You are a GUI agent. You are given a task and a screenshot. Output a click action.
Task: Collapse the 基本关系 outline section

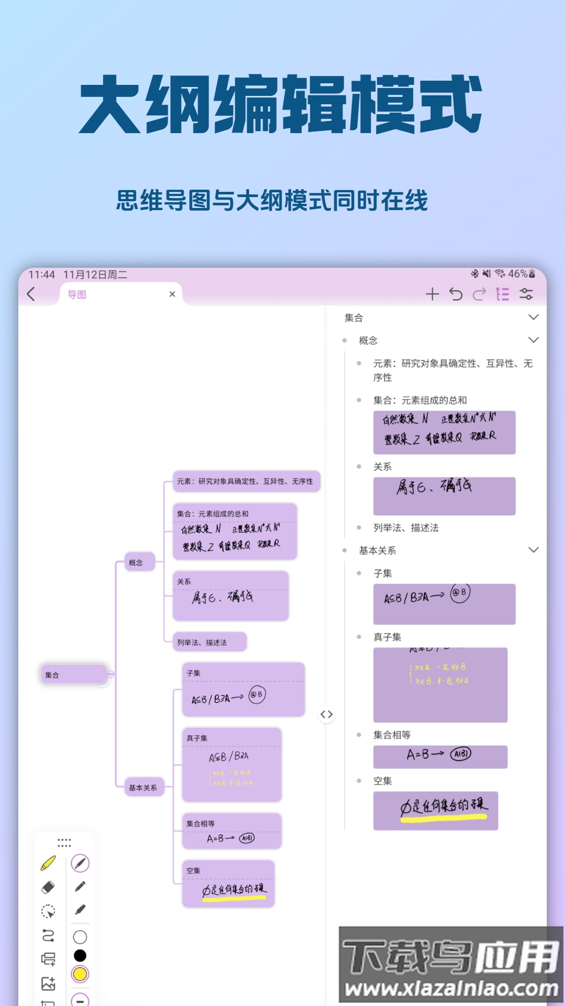(533, 550)
